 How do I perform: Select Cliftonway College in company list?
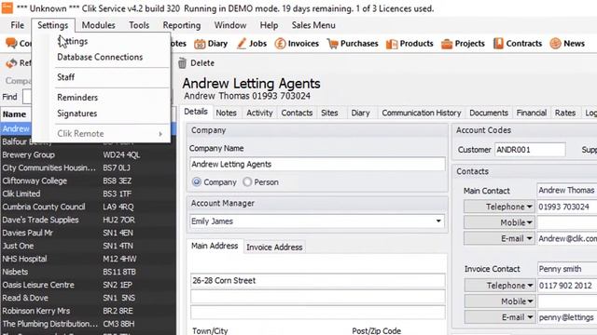88,181
